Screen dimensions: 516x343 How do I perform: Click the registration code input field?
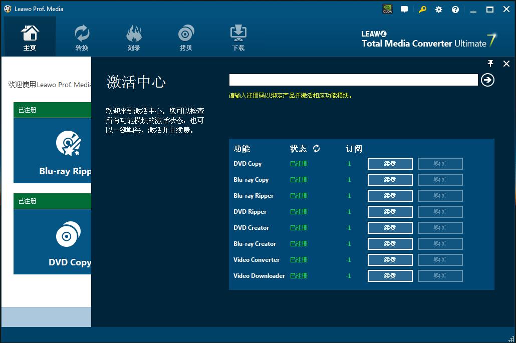pyautogui.click(x=353, y=80)
